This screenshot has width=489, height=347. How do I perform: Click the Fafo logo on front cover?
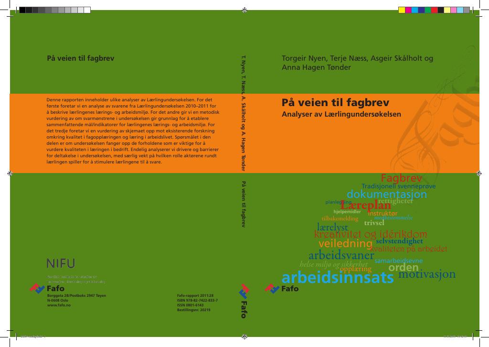282,289
